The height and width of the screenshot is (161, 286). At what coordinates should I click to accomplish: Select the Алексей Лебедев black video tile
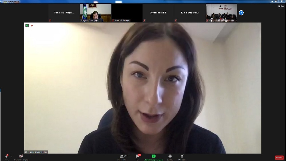pyautogui.click(x=127, y=13)
